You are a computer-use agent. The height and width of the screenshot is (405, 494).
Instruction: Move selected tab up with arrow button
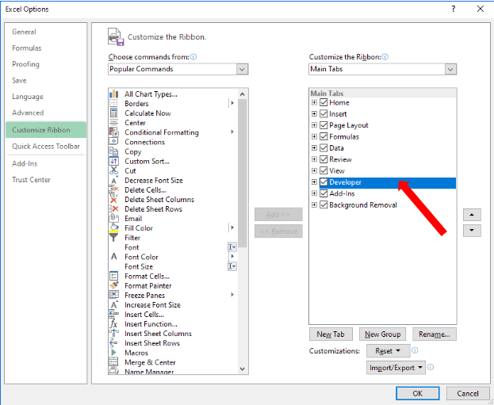click(472, 215)
